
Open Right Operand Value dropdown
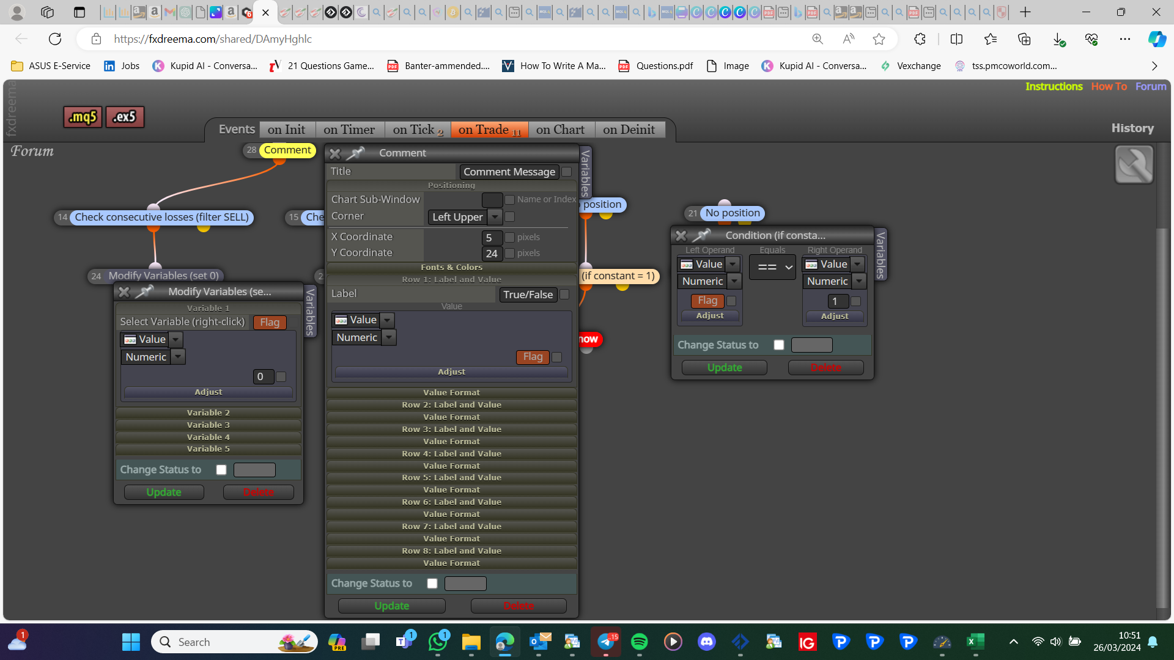[858, 265]
